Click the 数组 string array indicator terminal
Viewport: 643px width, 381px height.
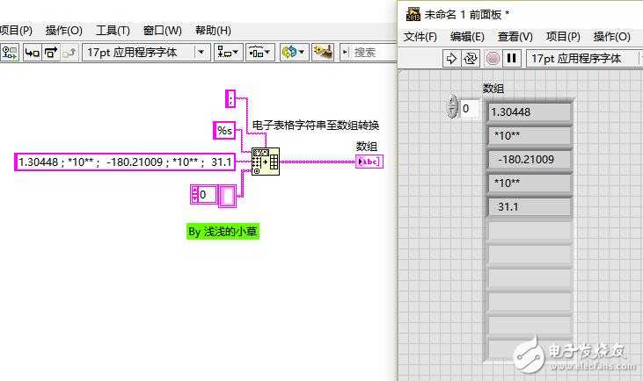point(369,162)
